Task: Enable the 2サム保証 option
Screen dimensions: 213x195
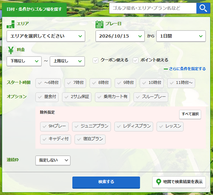Action: click(x=77, y=97)
